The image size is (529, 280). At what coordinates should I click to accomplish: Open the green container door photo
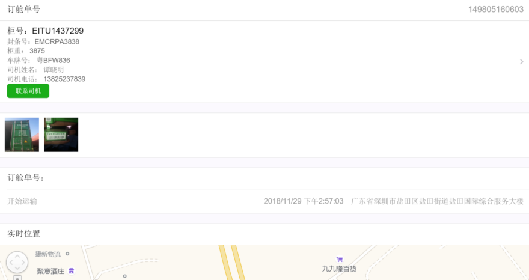click(x=22, y=135)
